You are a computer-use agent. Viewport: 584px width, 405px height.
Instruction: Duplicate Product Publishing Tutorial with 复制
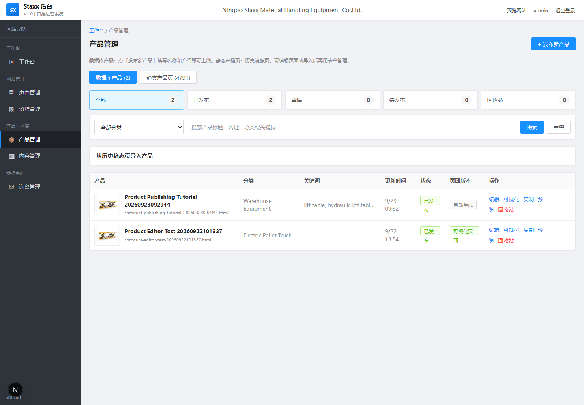(528, 199)
